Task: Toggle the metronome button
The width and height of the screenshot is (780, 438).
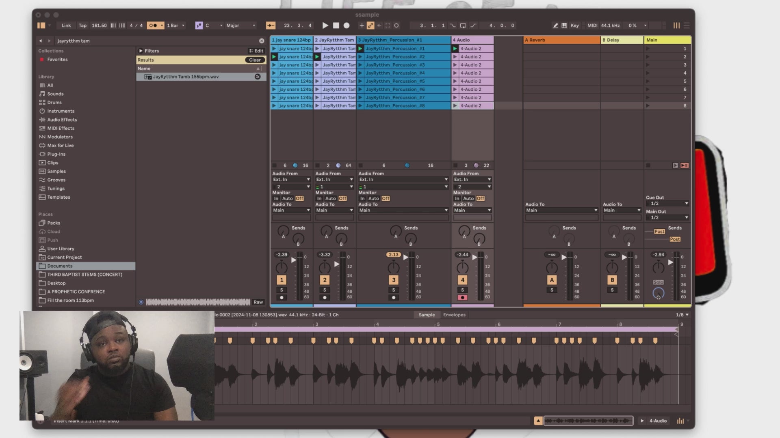Action: pyautogui.click(x=153, y=26)
